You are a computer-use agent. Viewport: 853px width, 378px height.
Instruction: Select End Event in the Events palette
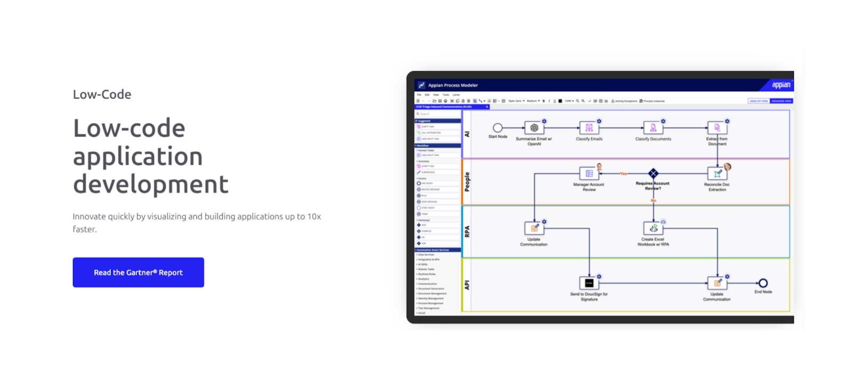point(438,183)
